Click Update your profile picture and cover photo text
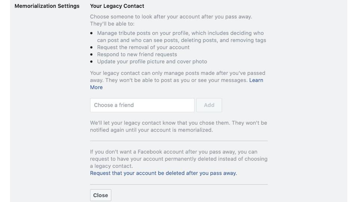This screenshot has height=202, width=359. pos(152,61)
